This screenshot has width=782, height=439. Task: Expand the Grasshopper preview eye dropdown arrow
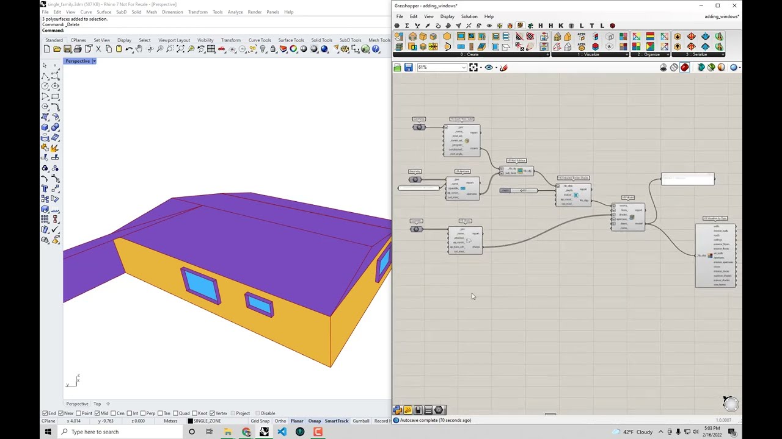click(496, 68)
